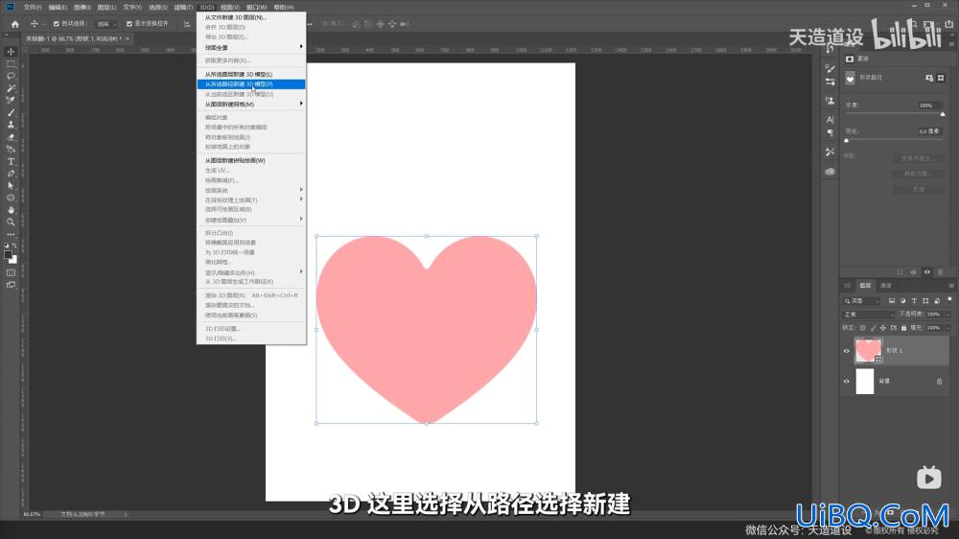Switch to the 通道 channels tab
The width and height of the screenshot is (959, 539).
click(x=885, y=286)
